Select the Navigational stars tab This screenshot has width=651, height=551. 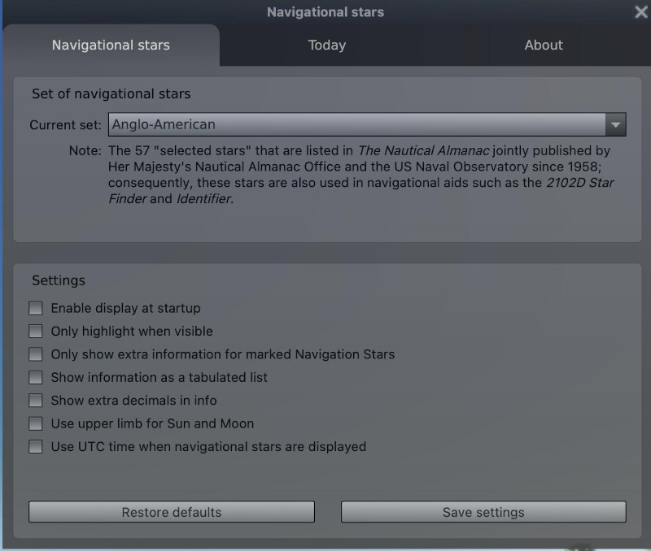click(x=111, y=46)
